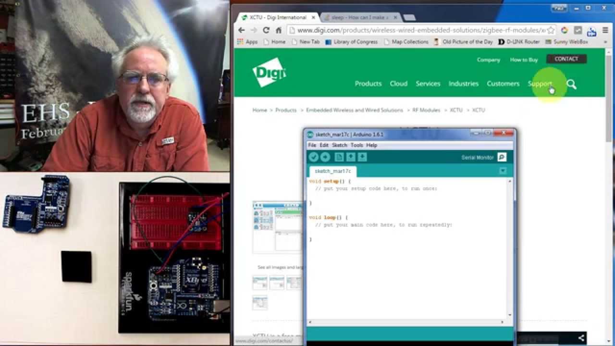615x346 pixels.
Task: Click the first small XCTU thumbnail
Action: tap(260, 283)
